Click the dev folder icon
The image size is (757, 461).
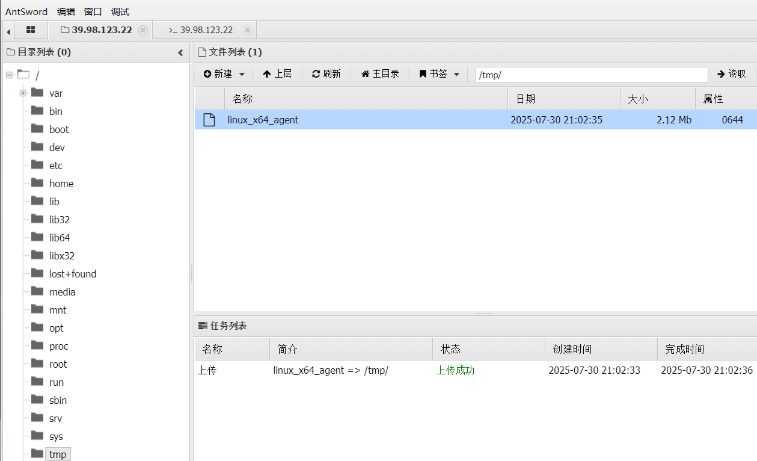(37, 147)
